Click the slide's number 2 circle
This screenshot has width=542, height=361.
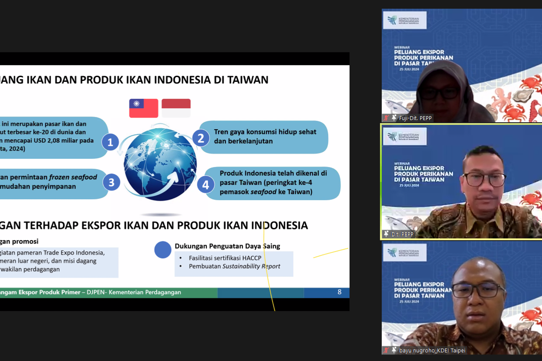pyautogui.click(x=201, y=138)
